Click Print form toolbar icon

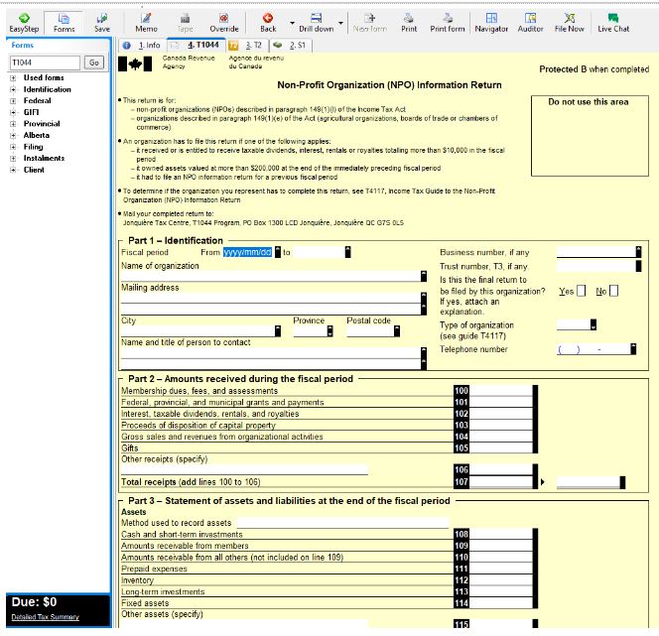point(448,23)
